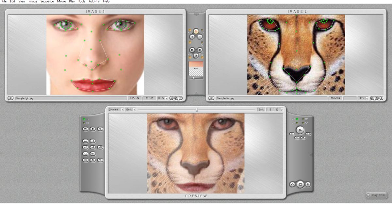Toggle the lit green indicator left of preview
The height and width of the screenshot is (206, 392).
(x=84, y=119)
